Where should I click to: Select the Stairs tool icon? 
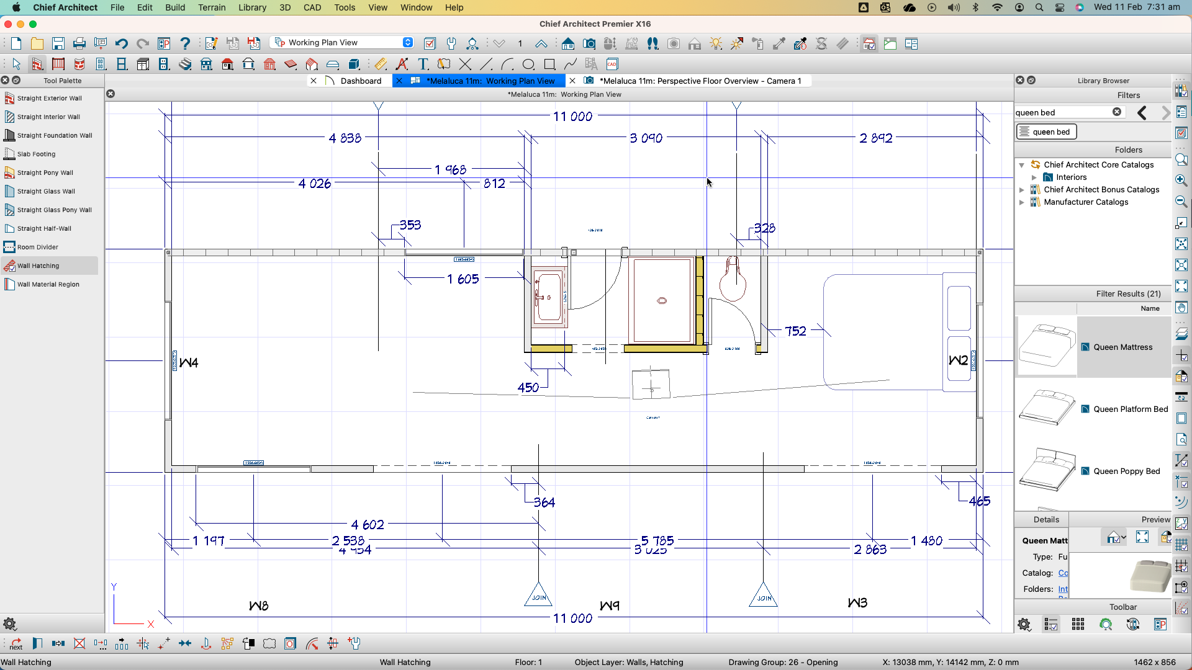[x=185, y=64]
